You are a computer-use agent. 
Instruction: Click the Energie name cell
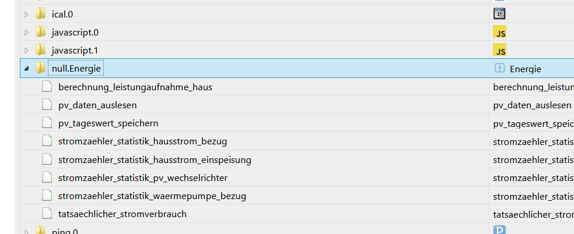(x=525, y=69)
